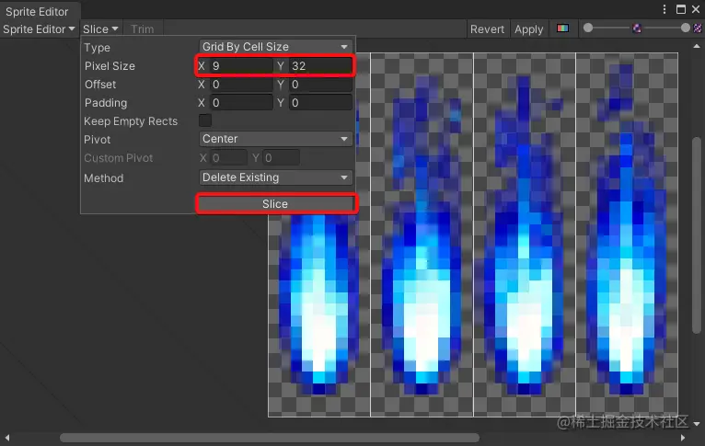This screenshot has height=446, width=705.
Task: Click the scroll left arrow at the bottom
Action: (x=7, y=438)
